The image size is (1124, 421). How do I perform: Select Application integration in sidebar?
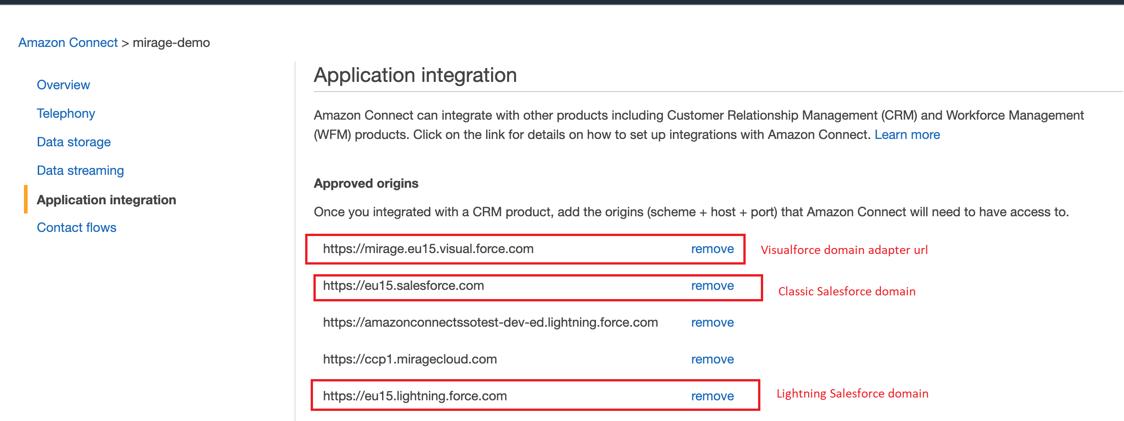pos(106,200)
